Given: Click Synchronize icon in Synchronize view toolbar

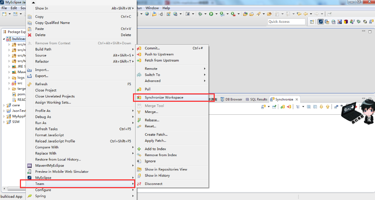Looking at the screenshot, I should [x=263, y=107].
